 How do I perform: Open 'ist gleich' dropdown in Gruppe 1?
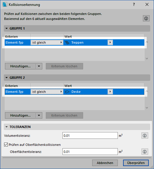click(x=47, y=42)
